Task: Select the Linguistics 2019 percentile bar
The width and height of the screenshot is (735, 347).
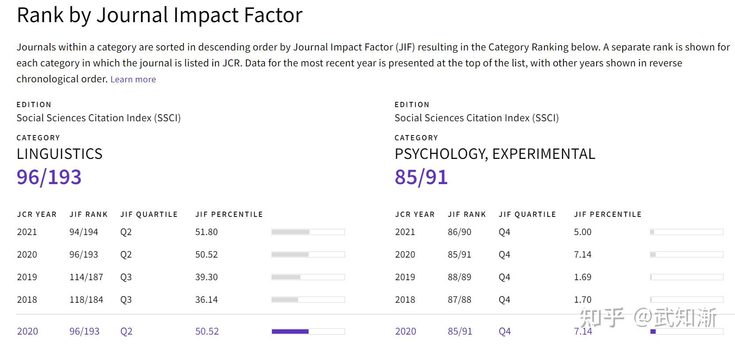Action: 308,277
